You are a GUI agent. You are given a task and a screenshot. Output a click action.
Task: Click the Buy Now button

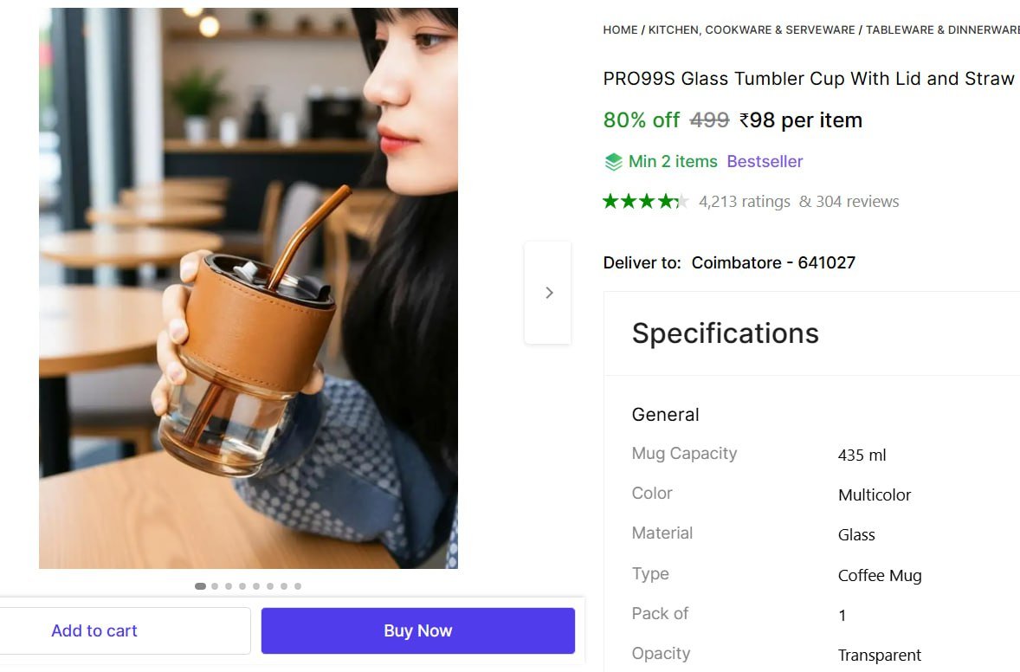coord(416,630)
